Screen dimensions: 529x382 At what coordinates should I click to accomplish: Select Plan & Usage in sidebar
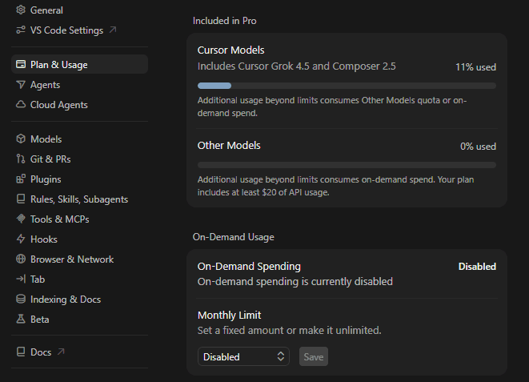click(79, 64)
